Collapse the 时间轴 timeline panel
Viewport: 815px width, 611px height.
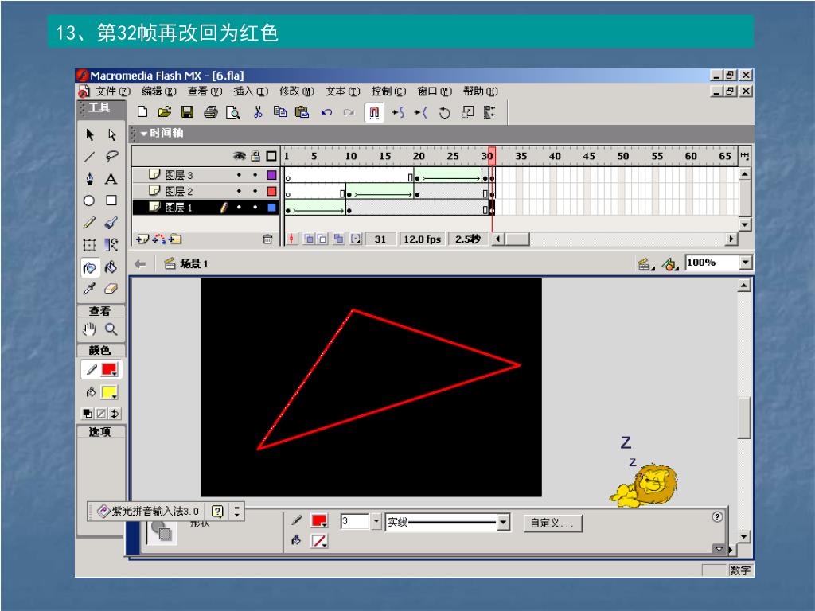143,134
